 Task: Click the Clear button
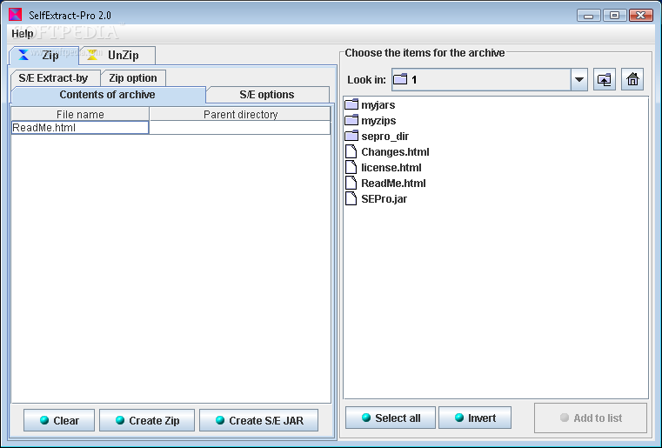[59, 420]
